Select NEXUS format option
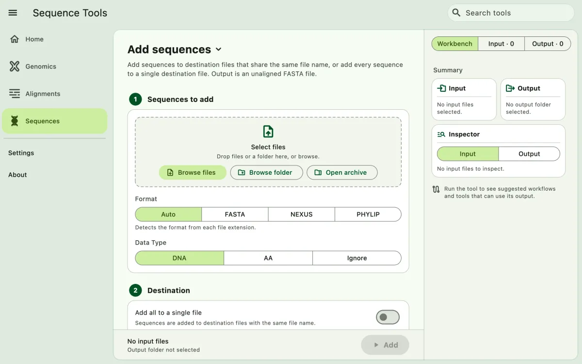 click(302, 214)
